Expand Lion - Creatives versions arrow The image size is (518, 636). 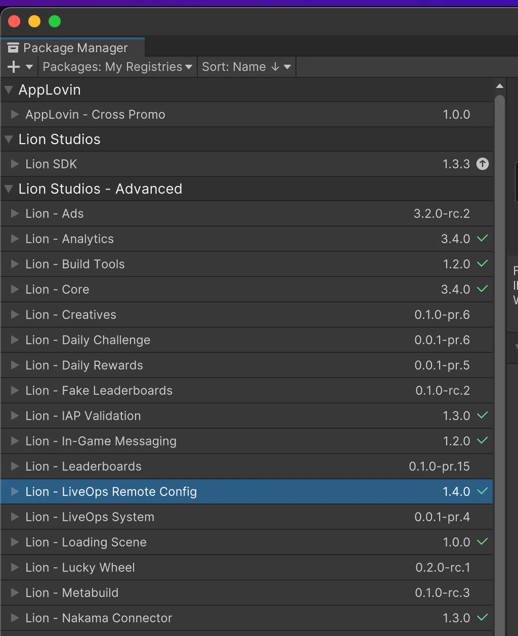(15, 315)
